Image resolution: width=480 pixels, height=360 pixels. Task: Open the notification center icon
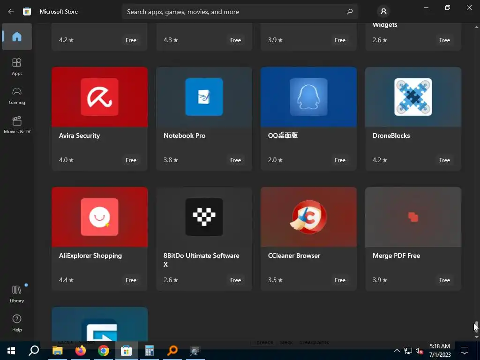pos(465,351)
